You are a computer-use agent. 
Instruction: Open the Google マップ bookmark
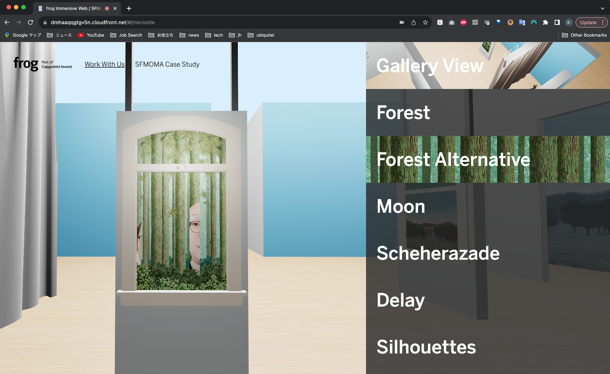(x=23, y=35)
